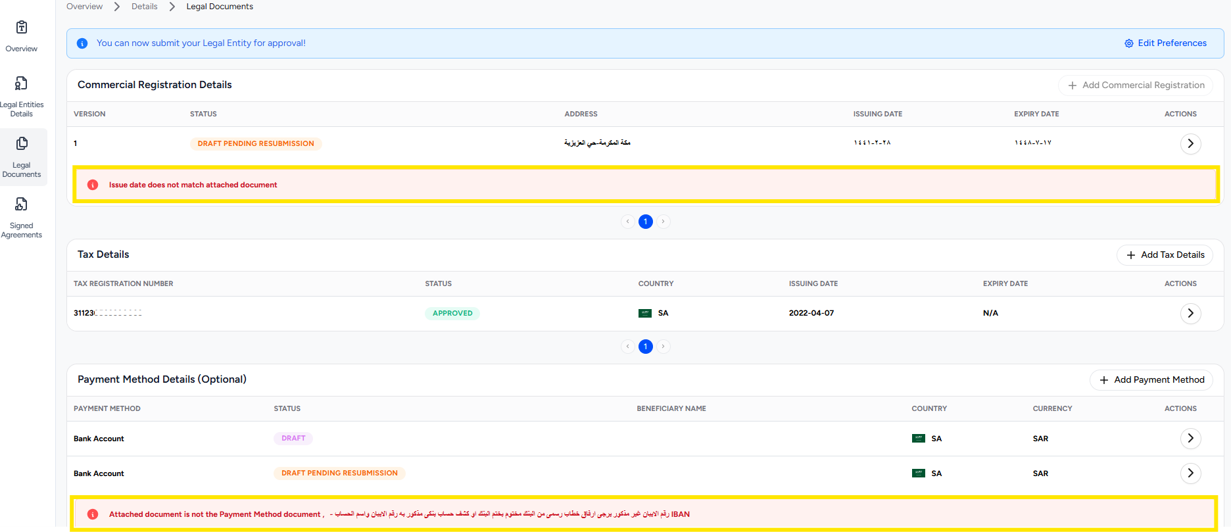Viewport: 1231px width, 532px height.
Task: Click Add Payment Method button
Action: pos(1151,380)
